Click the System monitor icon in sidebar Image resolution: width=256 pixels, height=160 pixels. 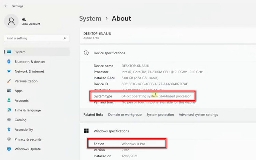click(x=9, y=52)
